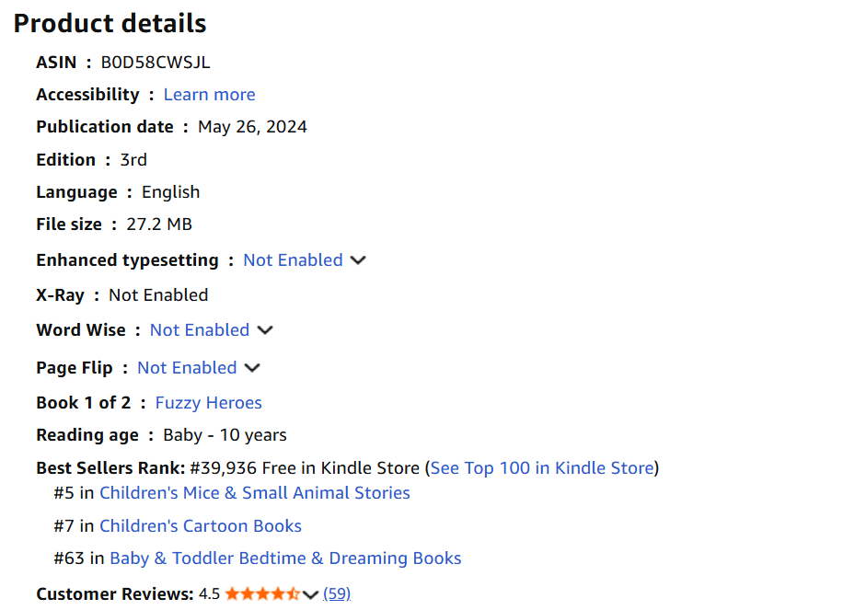Click the Product details heading
Viewport: 843px width, 610px height.
click(x=110, y=23)
